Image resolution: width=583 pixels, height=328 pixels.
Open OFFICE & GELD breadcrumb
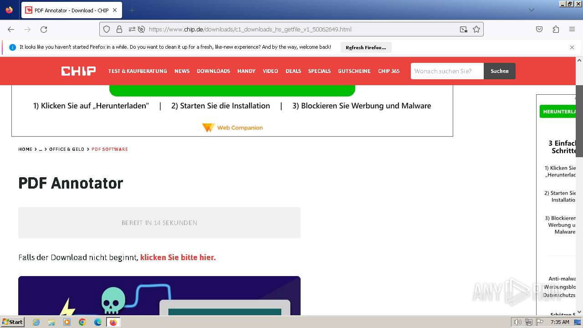(x=66, y=149)
